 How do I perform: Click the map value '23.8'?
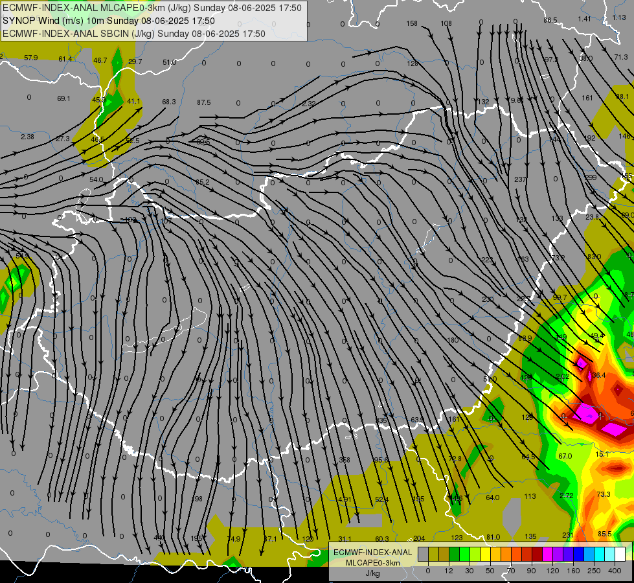[592, 217]
